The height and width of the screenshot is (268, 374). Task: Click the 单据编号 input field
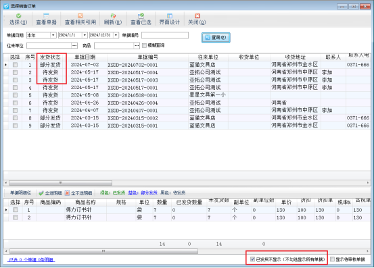coord(165,35)
